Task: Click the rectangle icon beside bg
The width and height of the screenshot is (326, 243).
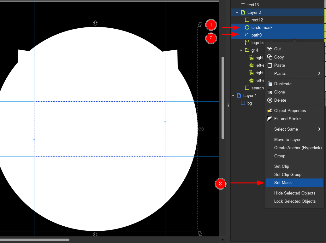Action: click(x=243, y=103)
